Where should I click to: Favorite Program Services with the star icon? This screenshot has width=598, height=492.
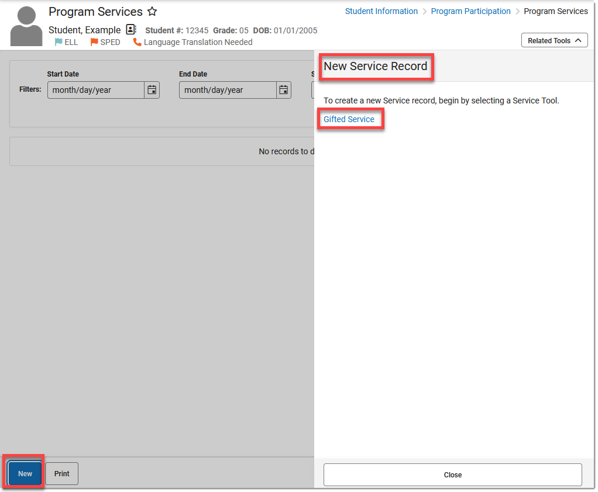pos(152,12)
